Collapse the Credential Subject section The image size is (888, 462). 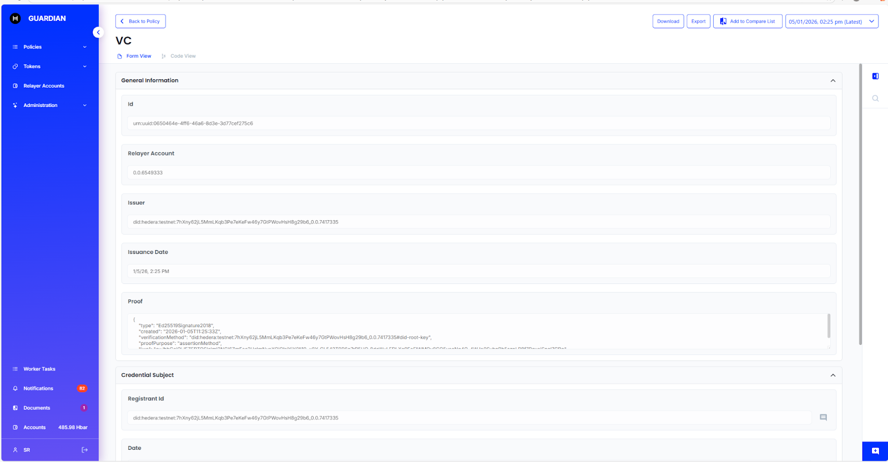tap(833, 375)
